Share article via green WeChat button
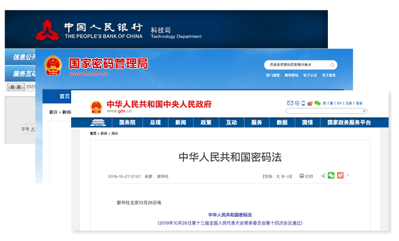 331,176
